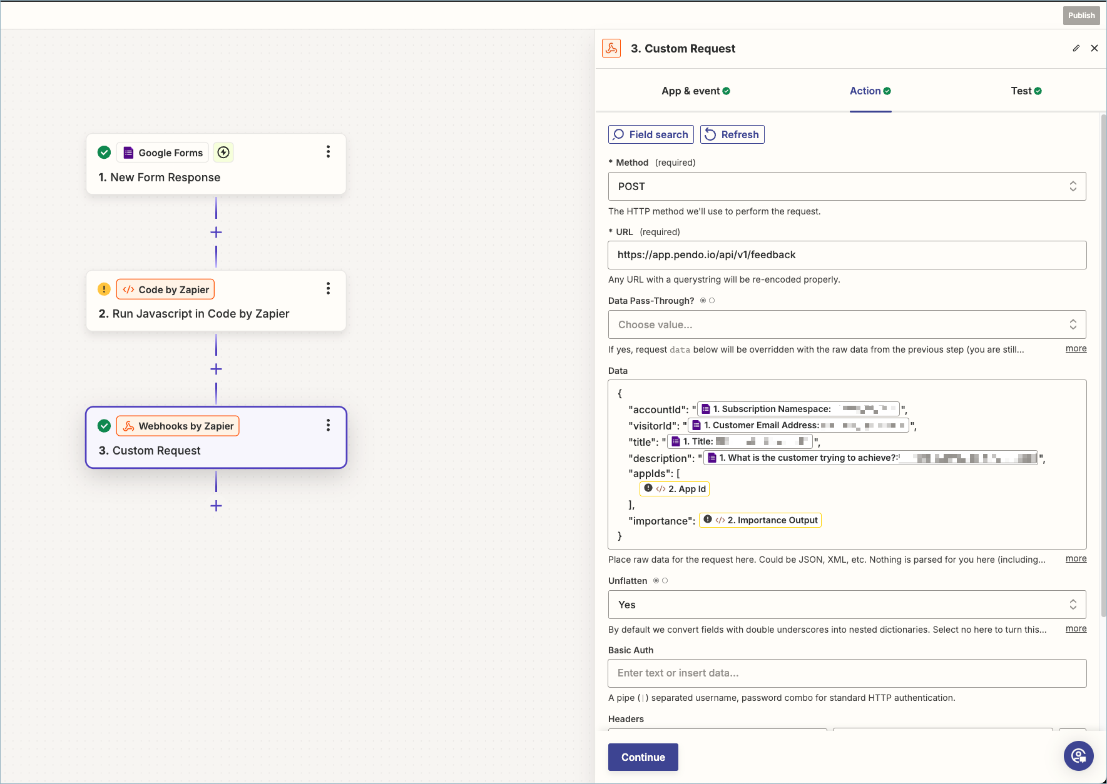Open the Unflatten dropdown showing Yes

[x=847, y=605]
